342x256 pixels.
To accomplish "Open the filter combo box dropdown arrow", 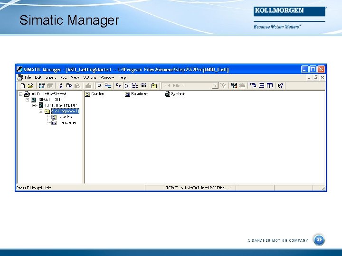I will (x=215, y=86).
